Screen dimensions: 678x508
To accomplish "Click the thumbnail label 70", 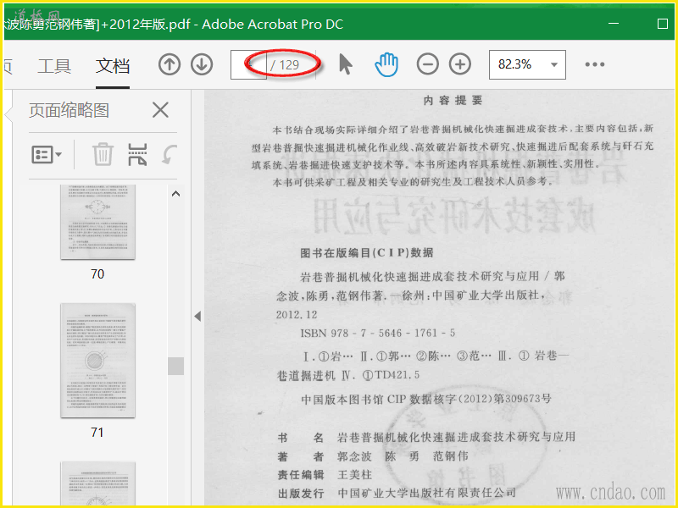I will tap(97, 273).
